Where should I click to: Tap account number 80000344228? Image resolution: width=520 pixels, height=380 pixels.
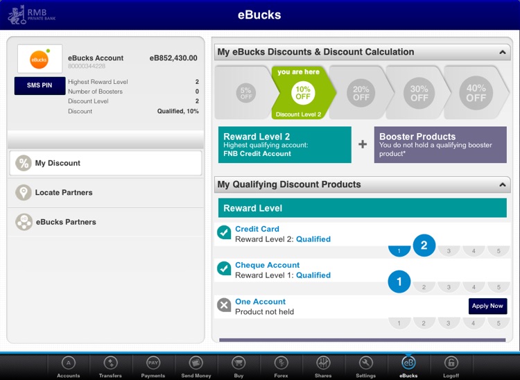[87, 66]
